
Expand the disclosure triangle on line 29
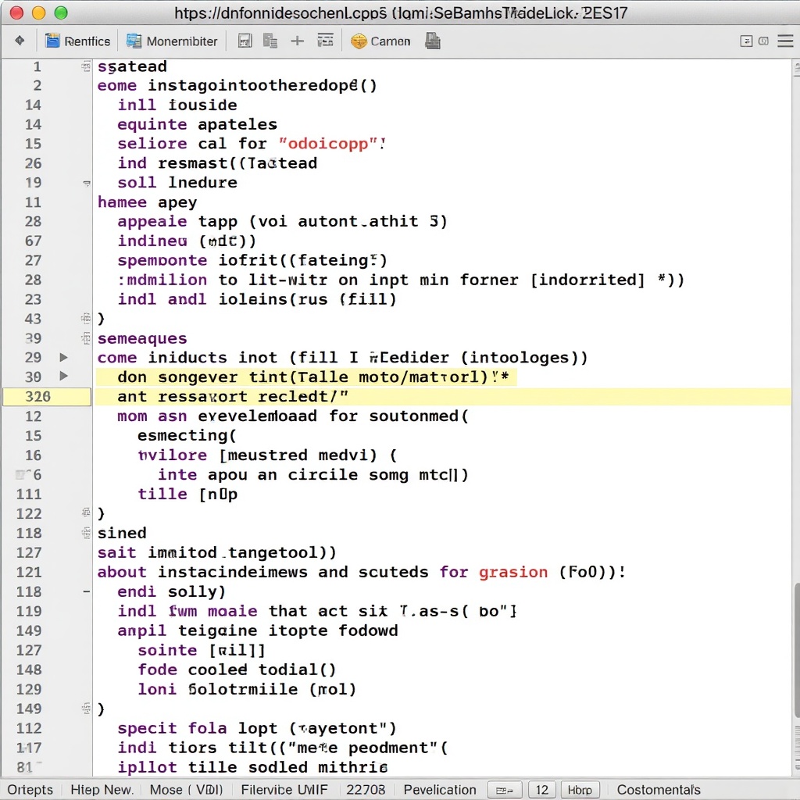coord(64,358)
